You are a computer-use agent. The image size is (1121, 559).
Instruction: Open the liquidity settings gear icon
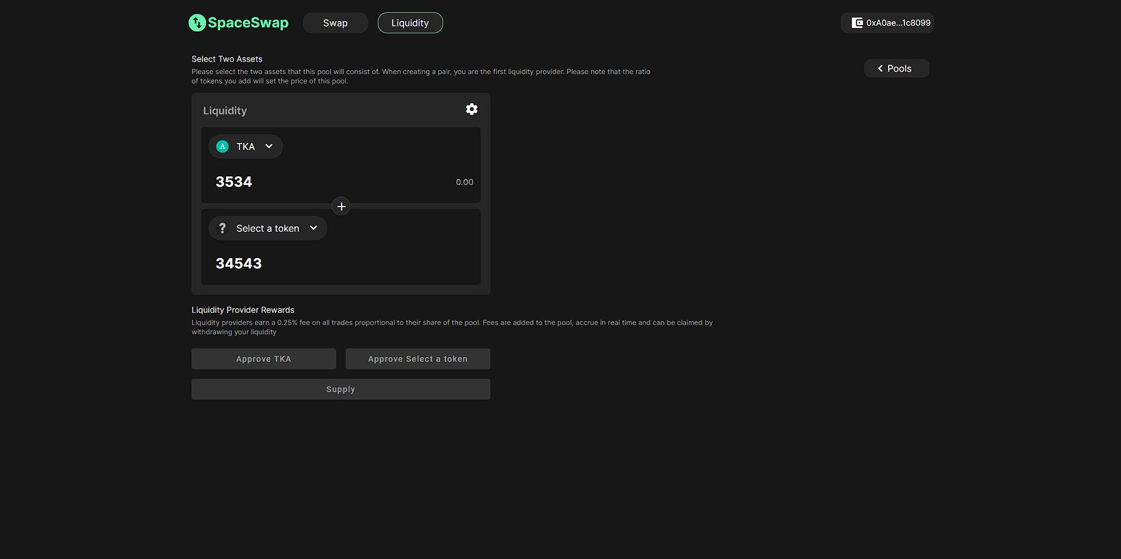472,109
